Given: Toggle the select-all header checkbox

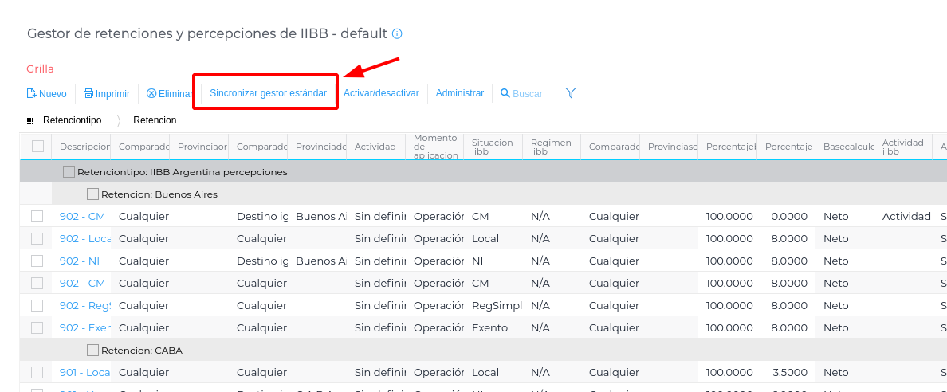Looking at the screenshot, I should [x=37, y=146].
